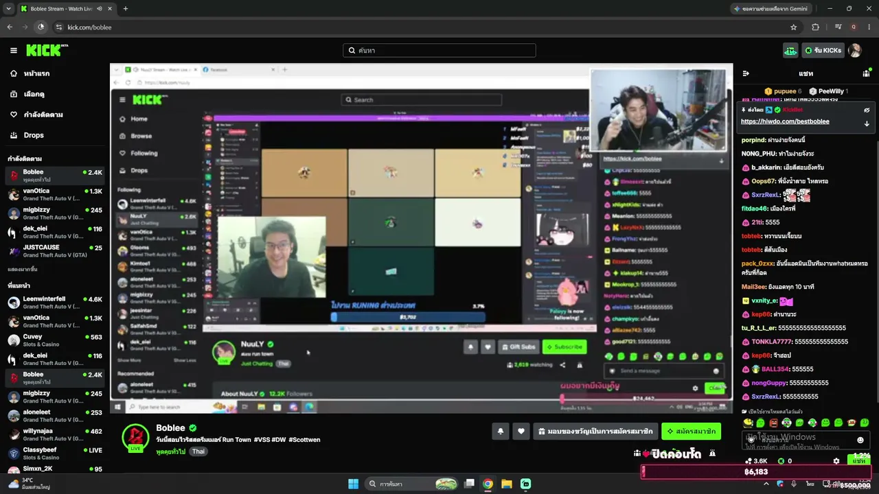Image resolution: width=879 pixels, height=494 pixels.
Task: Click the Gemini help button in title bar
Action: (x=770, y=9)
